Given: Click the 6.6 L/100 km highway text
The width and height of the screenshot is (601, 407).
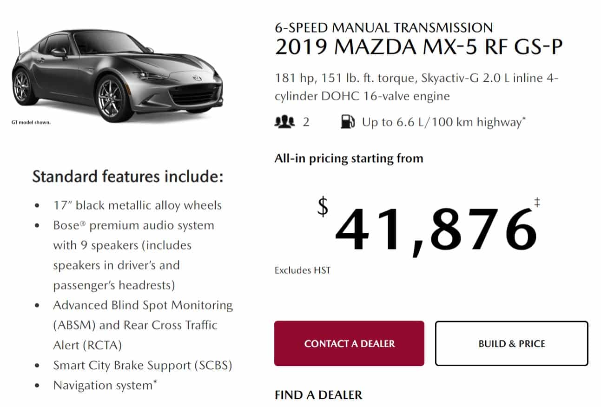Looking at the screenshot, I should [x=444, y=122].
